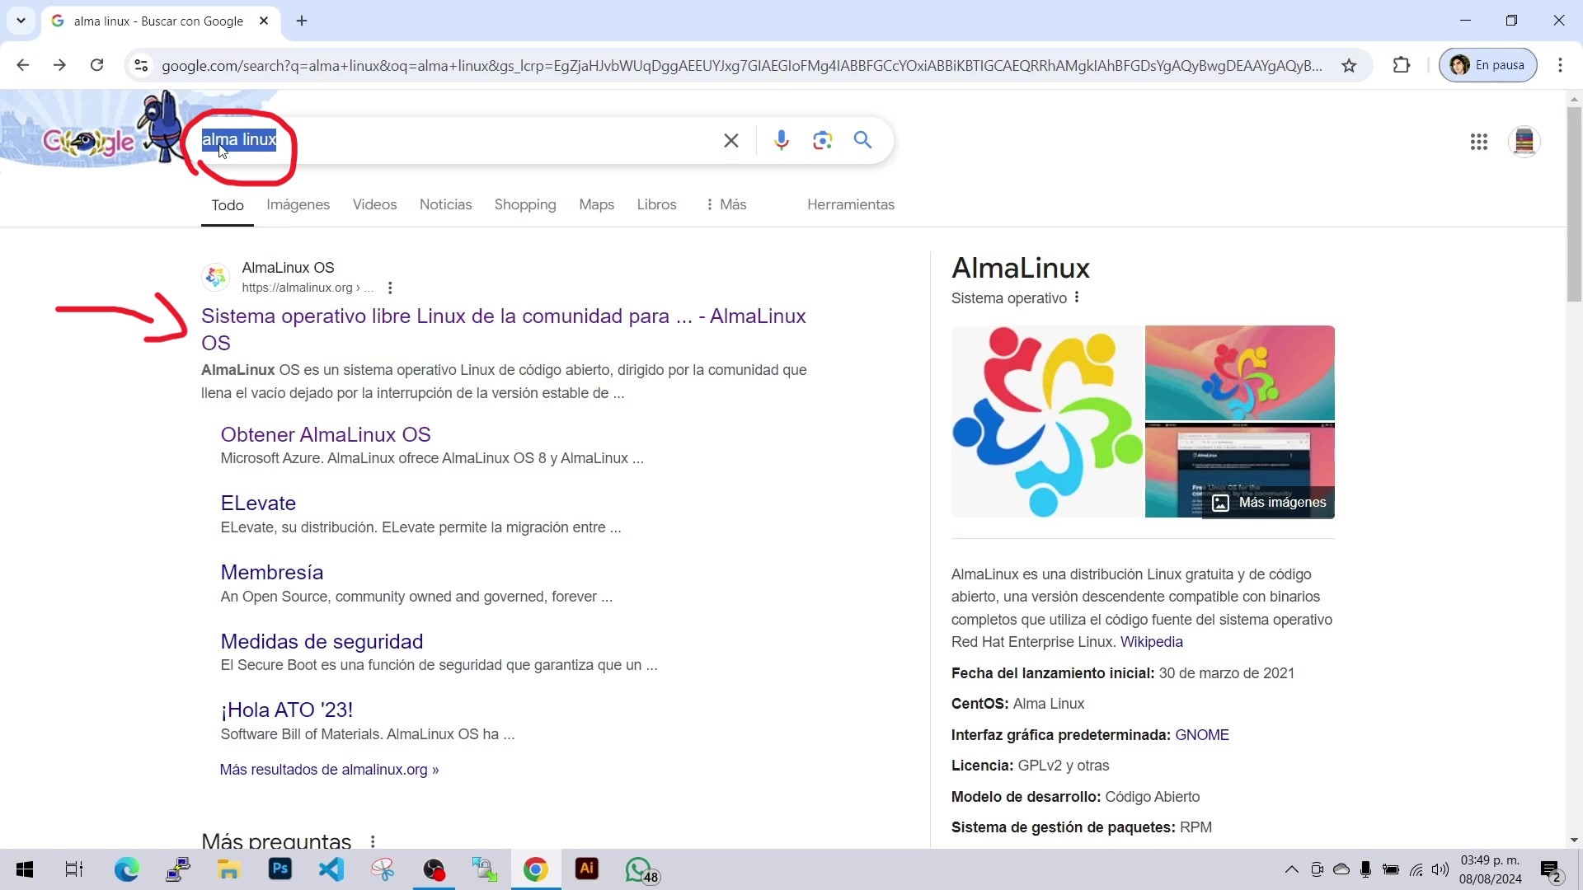
Task: Open Windows Start menu
Action: tap(25, 869)
